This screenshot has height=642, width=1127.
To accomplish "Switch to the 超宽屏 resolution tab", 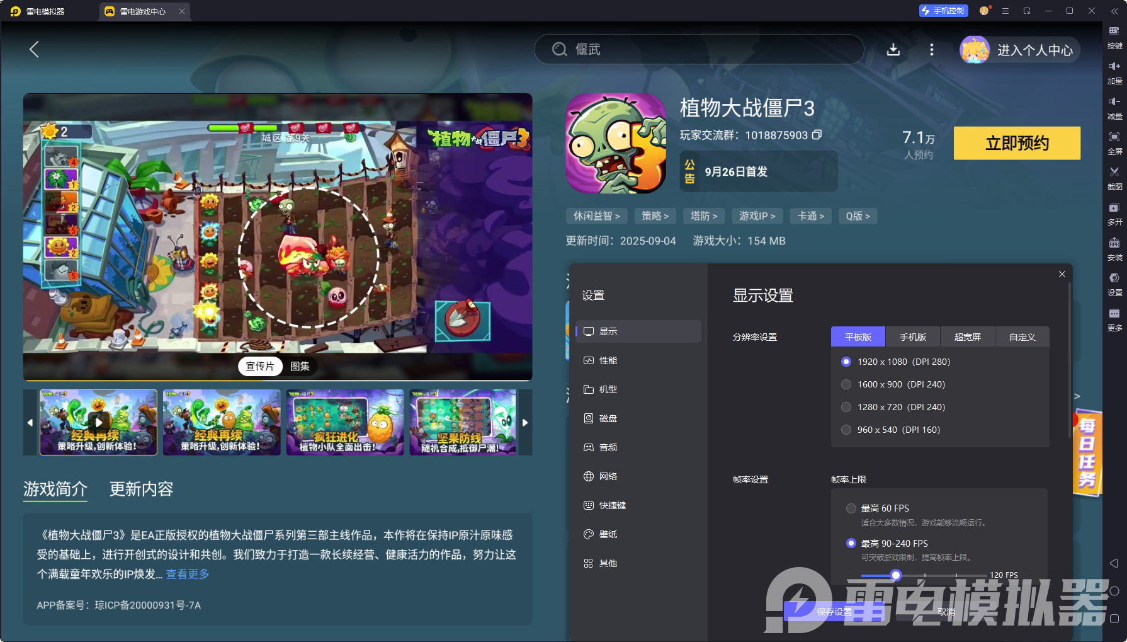I will 968,337.
